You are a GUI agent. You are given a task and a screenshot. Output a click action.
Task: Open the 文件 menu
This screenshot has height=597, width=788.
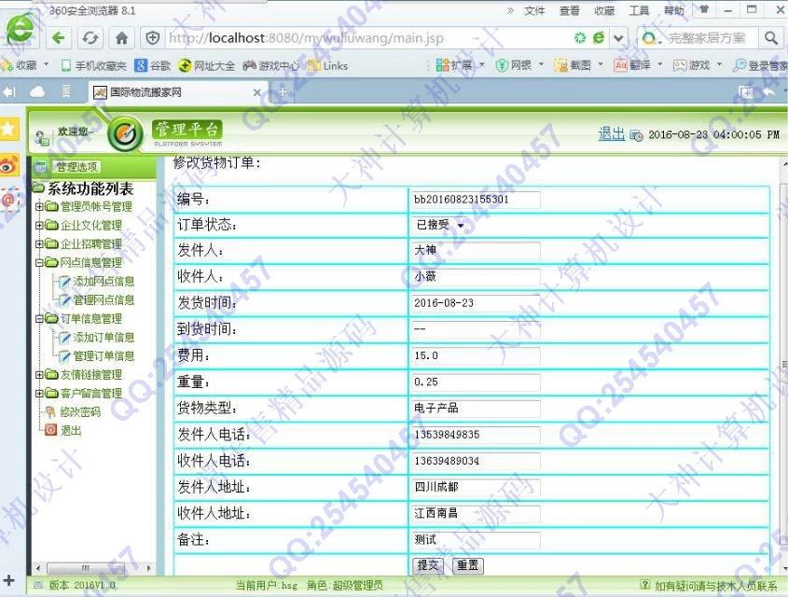pos(534,10)
